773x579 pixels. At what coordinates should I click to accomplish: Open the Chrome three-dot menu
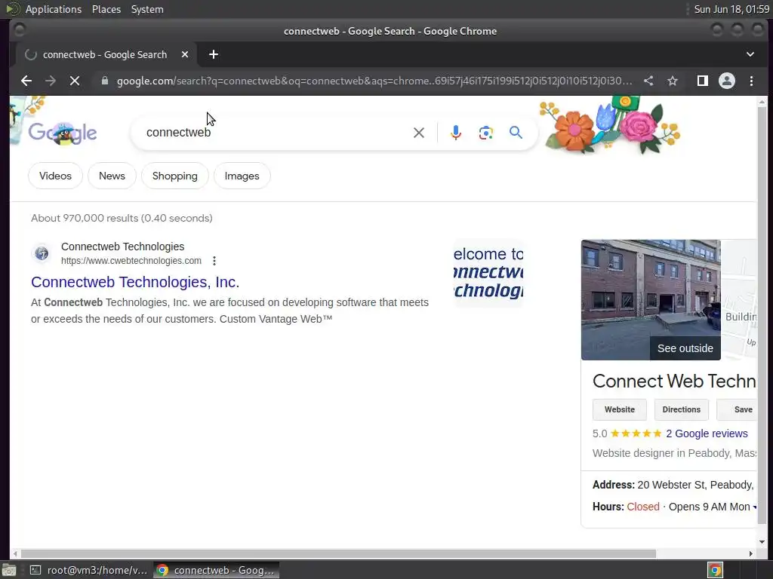tap(751, 81)
